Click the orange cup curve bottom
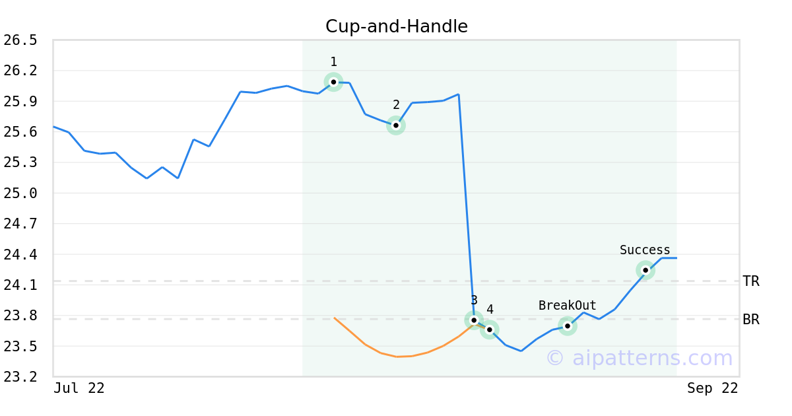Image resolution: width=792 pixels, height=416 pixels. pos(397,357)
